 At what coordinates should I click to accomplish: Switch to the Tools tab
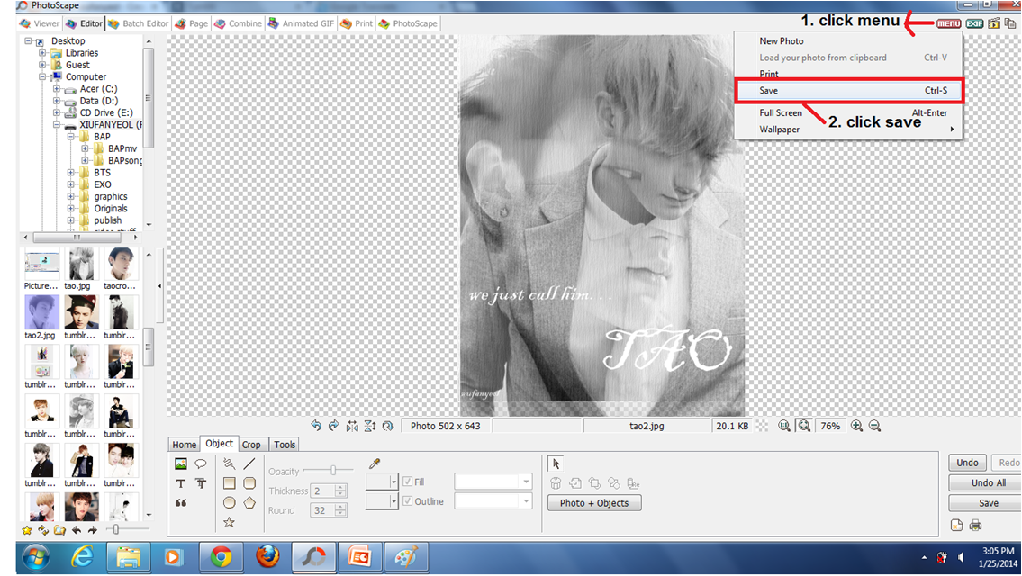point(285,445)
